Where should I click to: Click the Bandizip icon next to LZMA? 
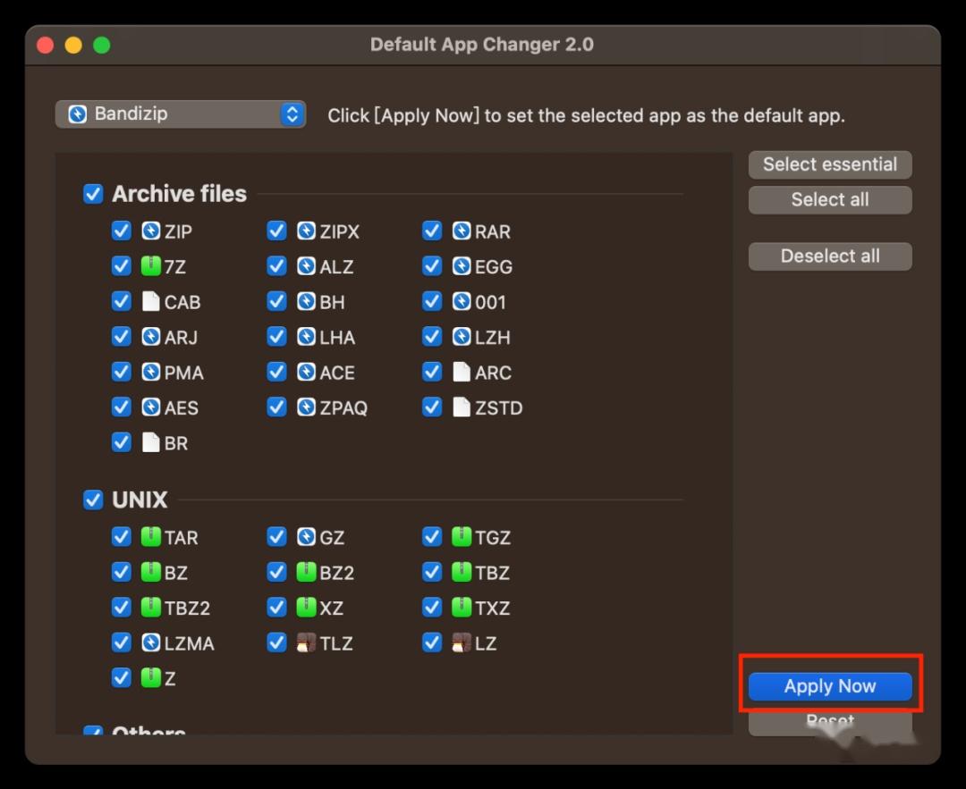click(x=150, y=643)
